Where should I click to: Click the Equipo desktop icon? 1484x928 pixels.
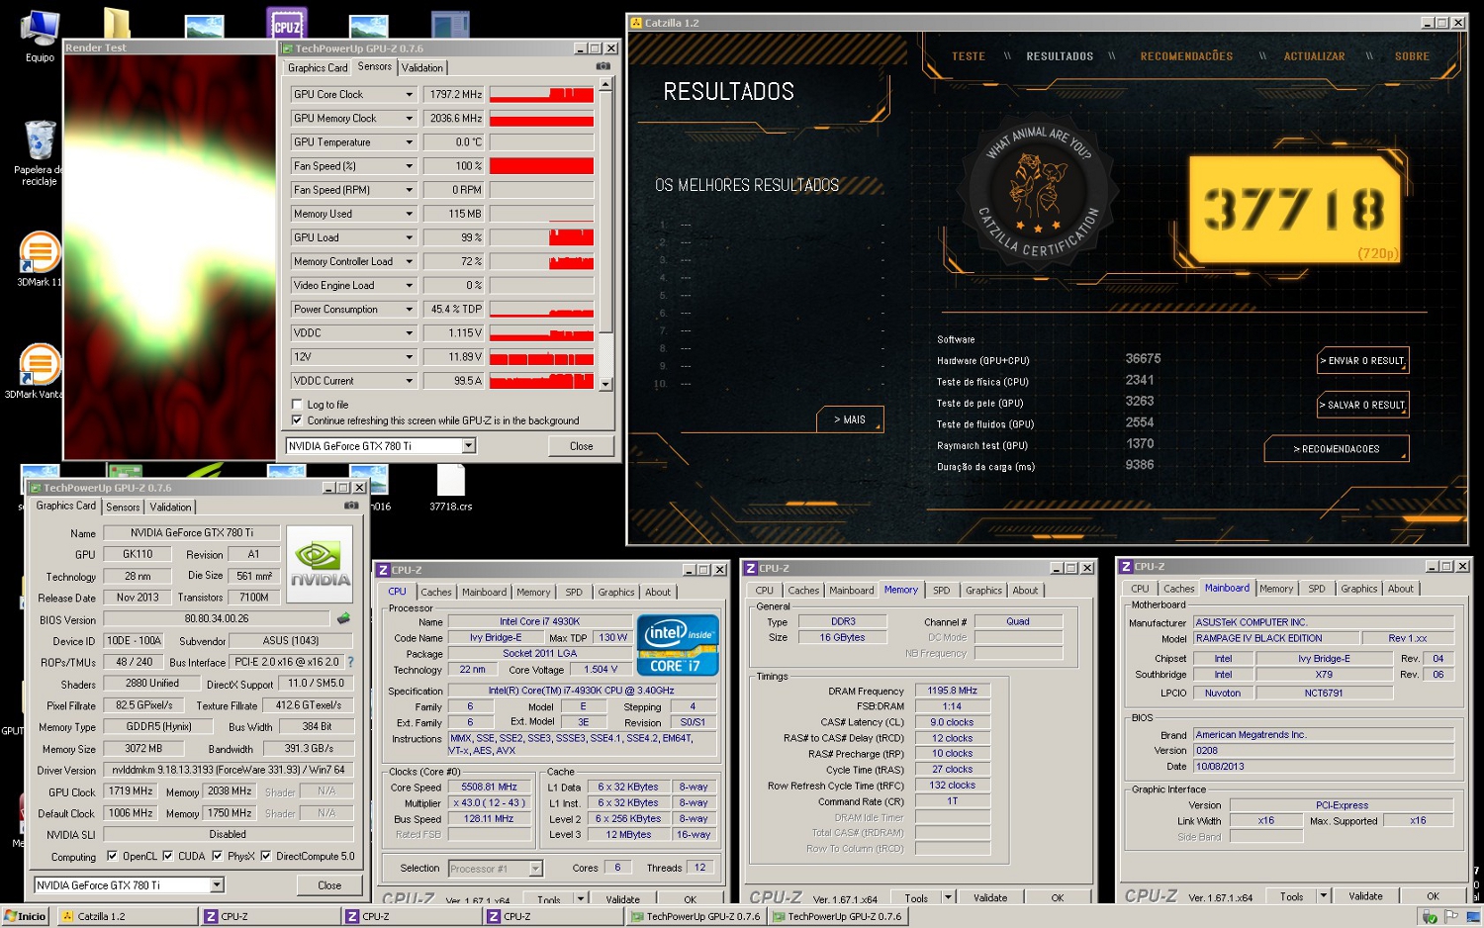[x=40, y=32]
